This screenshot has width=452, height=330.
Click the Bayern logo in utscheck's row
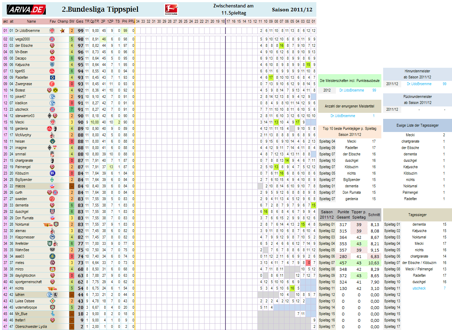(52, 110)
